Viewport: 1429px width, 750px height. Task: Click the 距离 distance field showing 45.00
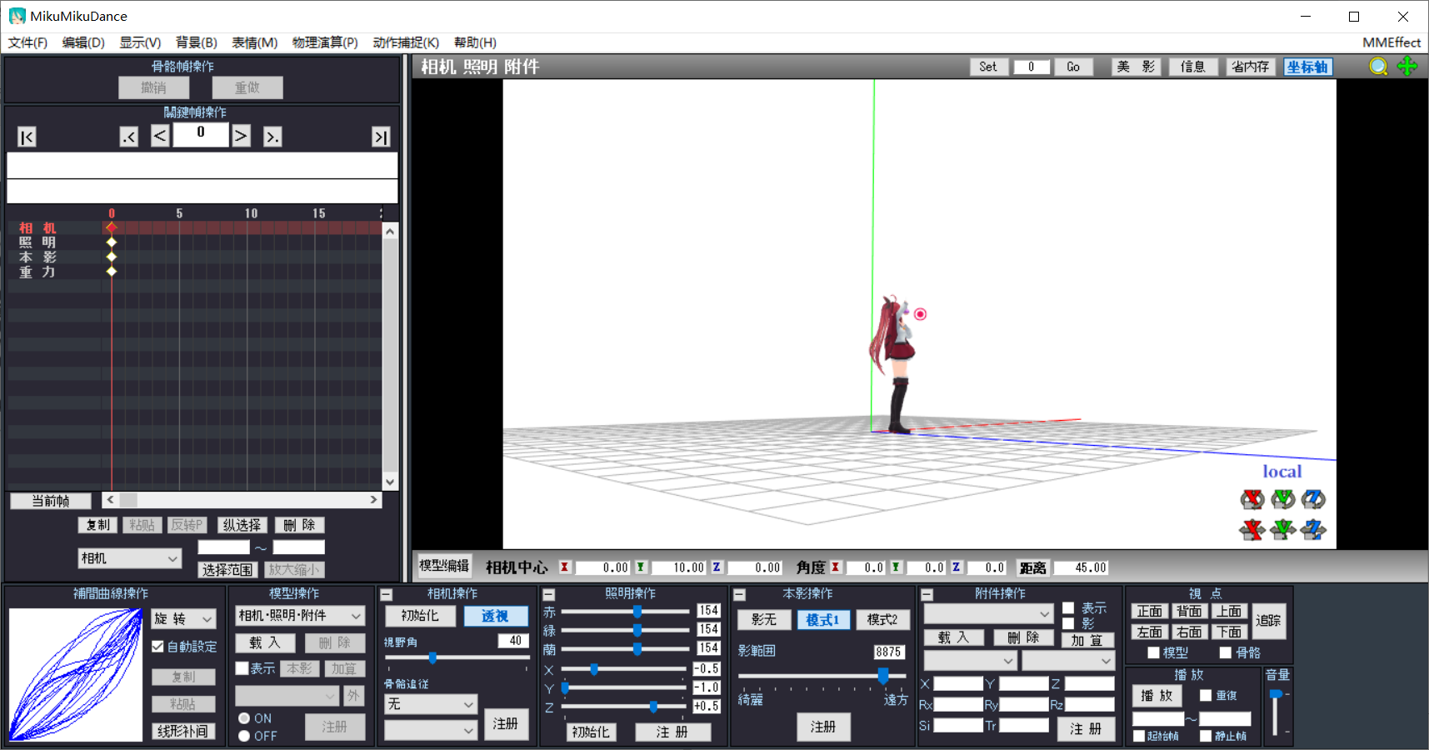point(1081,567)
